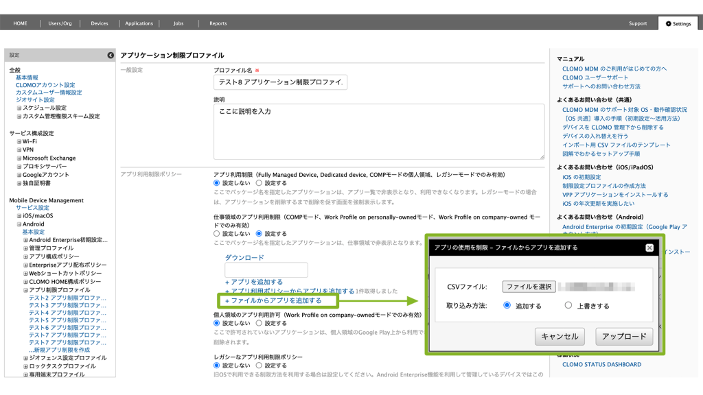The height and width of the screenshot is (395, 703).
Task: Click the 説明 description text area
Action: click(x=378, y=131)
